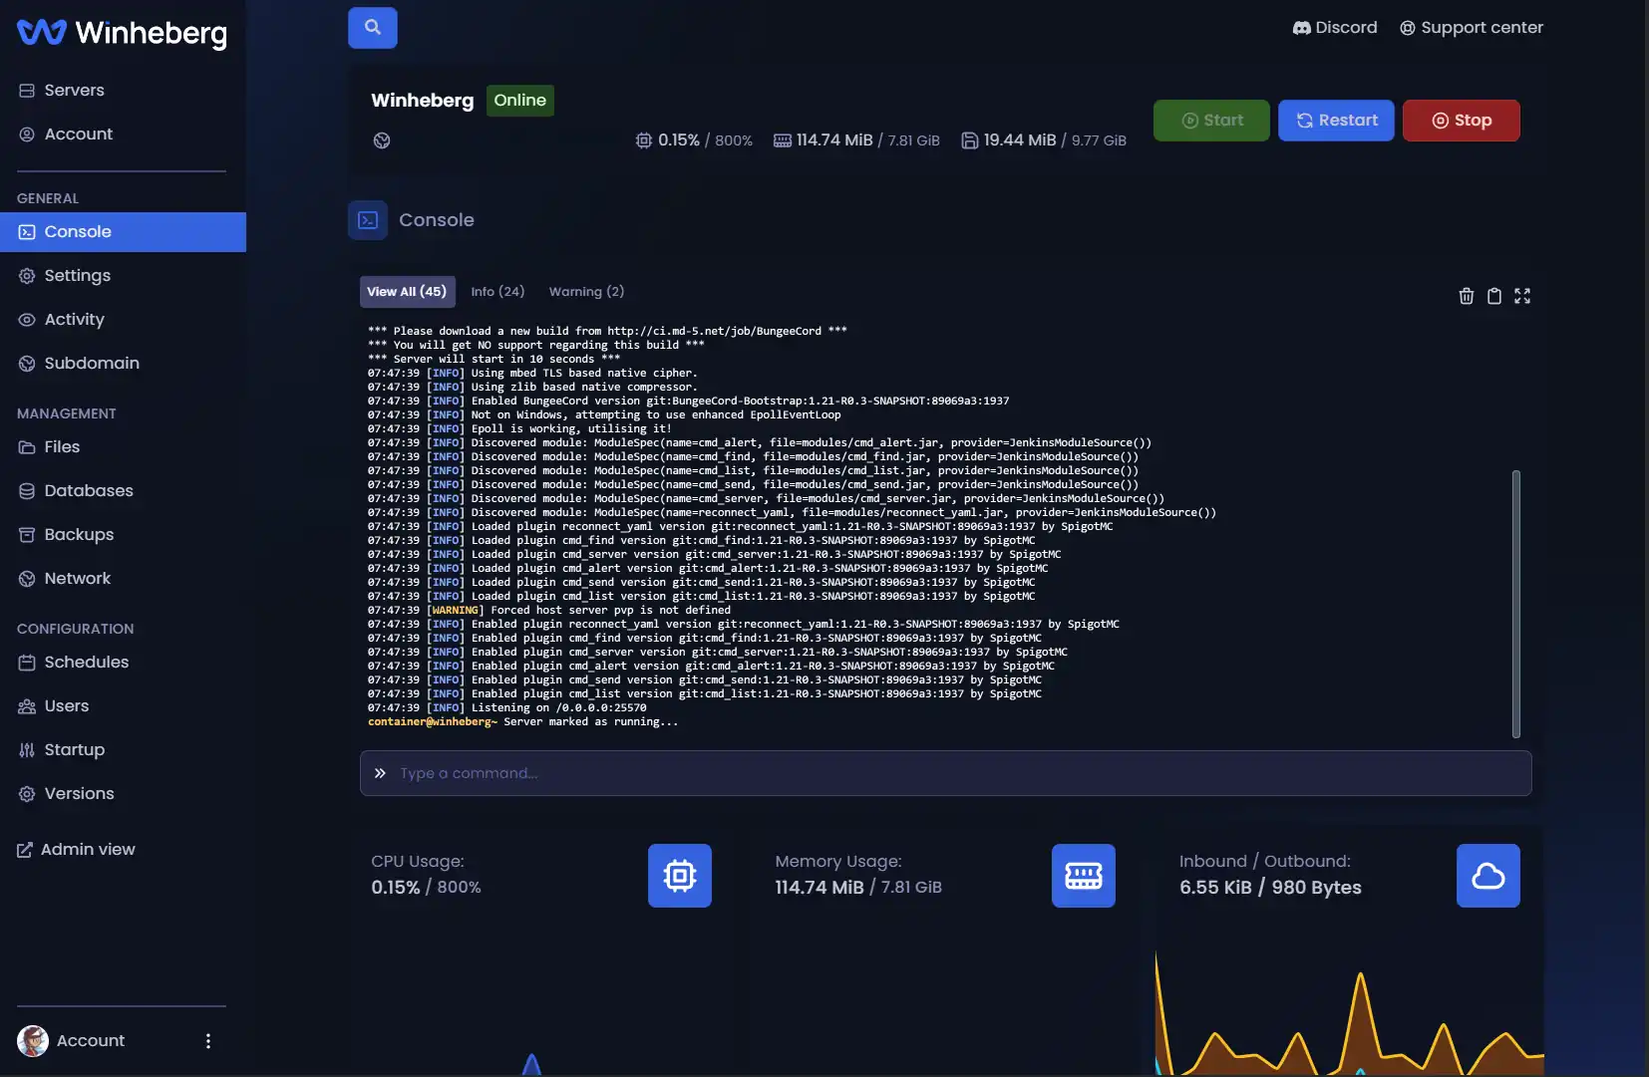This screenshot has width=1649, height=1077.
Task: Select the Info (24) tab
Action: click(497, 292)
